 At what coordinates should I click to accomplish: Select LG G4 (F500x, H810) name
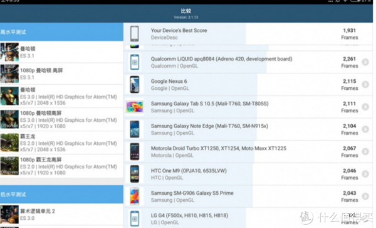(189, 215)
